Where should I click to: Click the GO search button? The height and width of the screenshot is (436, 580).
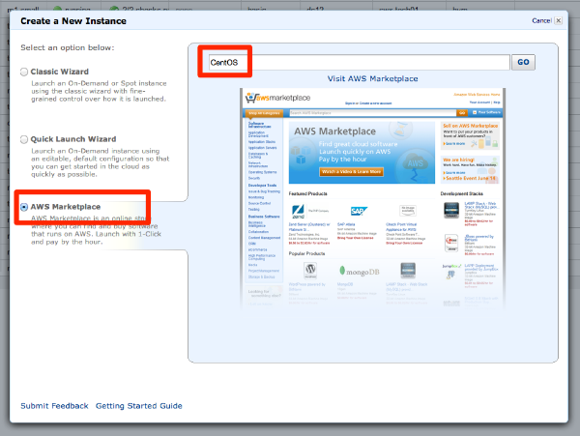pos(523,62)
